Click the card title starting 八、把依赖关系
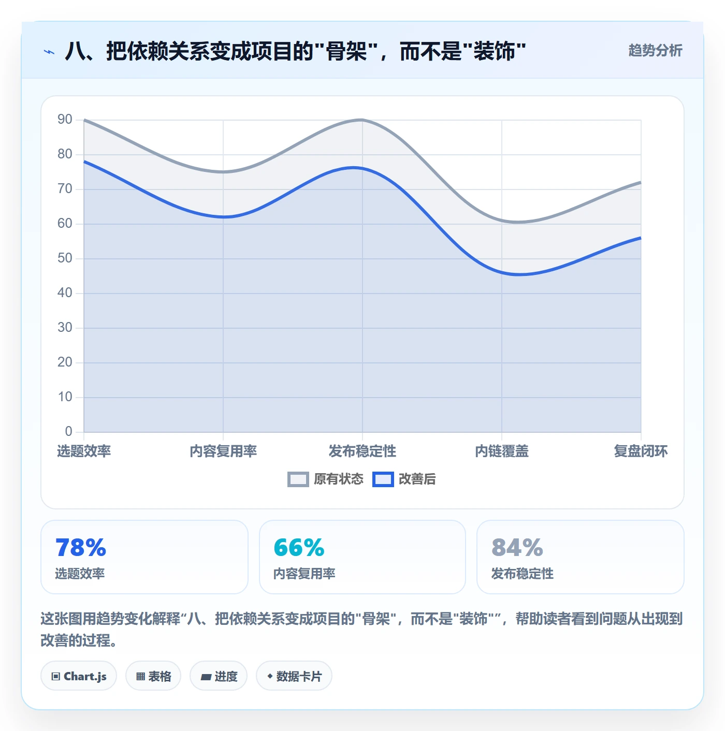 click(x=295, y=51)
